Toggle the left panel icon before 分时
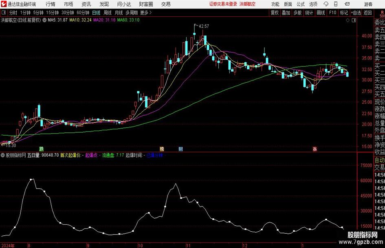 [3, 13]
